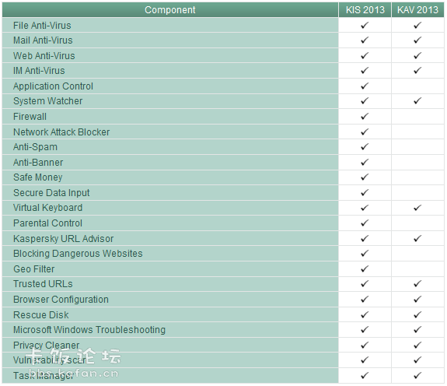The height and width of the screenshot is (386, 447).
Task: Click KIS 2013 checkmark for Network Attack Blocker
Action: tap(365, 132)
